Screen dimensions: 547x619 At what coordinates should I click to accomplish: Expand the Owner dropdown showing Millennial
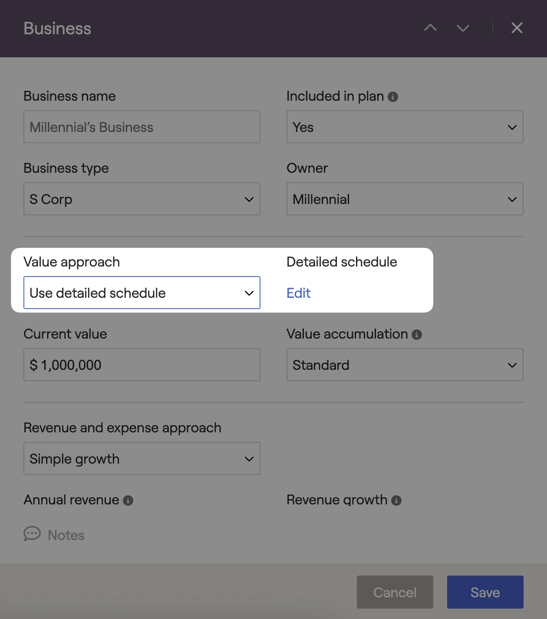tap(405, 199)
